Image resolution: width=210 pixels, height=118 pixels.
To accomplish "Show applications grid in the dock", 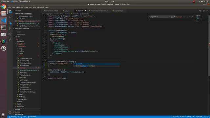I will [4, 114].
